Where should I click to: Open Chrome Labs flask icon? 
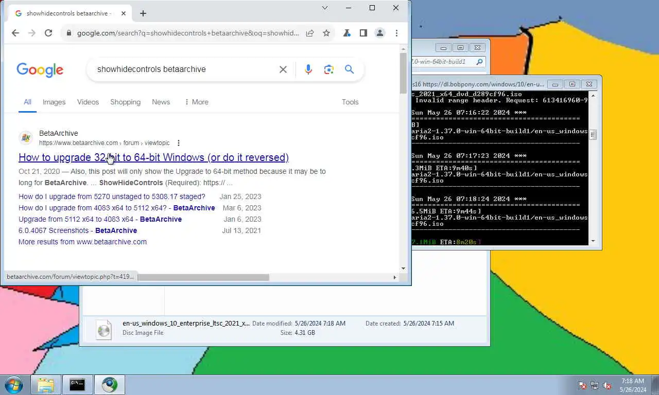tap(347, 33)
